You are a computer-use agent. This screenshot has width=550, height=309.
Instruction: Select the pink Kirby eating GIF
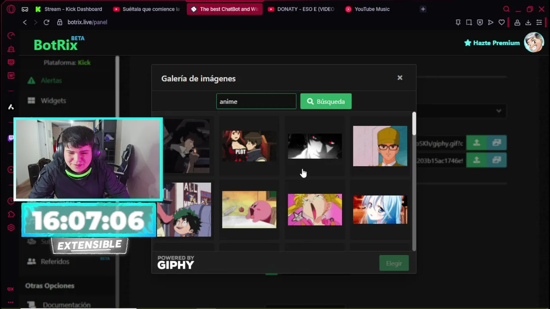coord(249,209)
